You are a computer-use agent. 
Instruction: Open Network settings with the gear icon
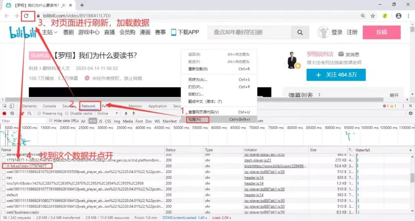click(x=410, y=113)
